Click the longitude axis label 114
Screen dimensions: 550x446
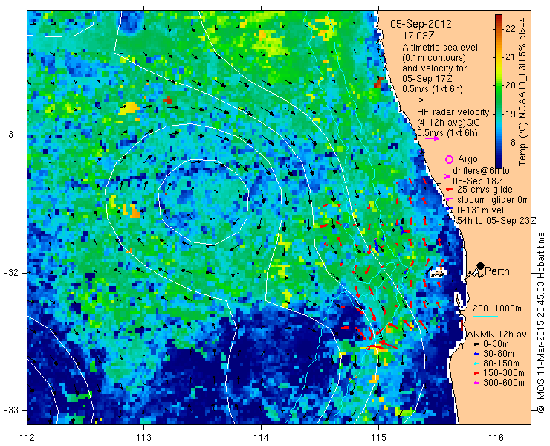click(262, 438)
